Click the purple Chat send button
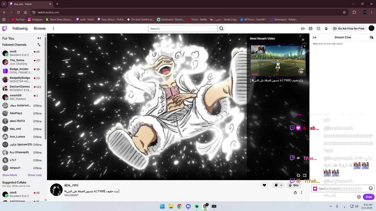 pyautogui.click(x=369, y=197)
